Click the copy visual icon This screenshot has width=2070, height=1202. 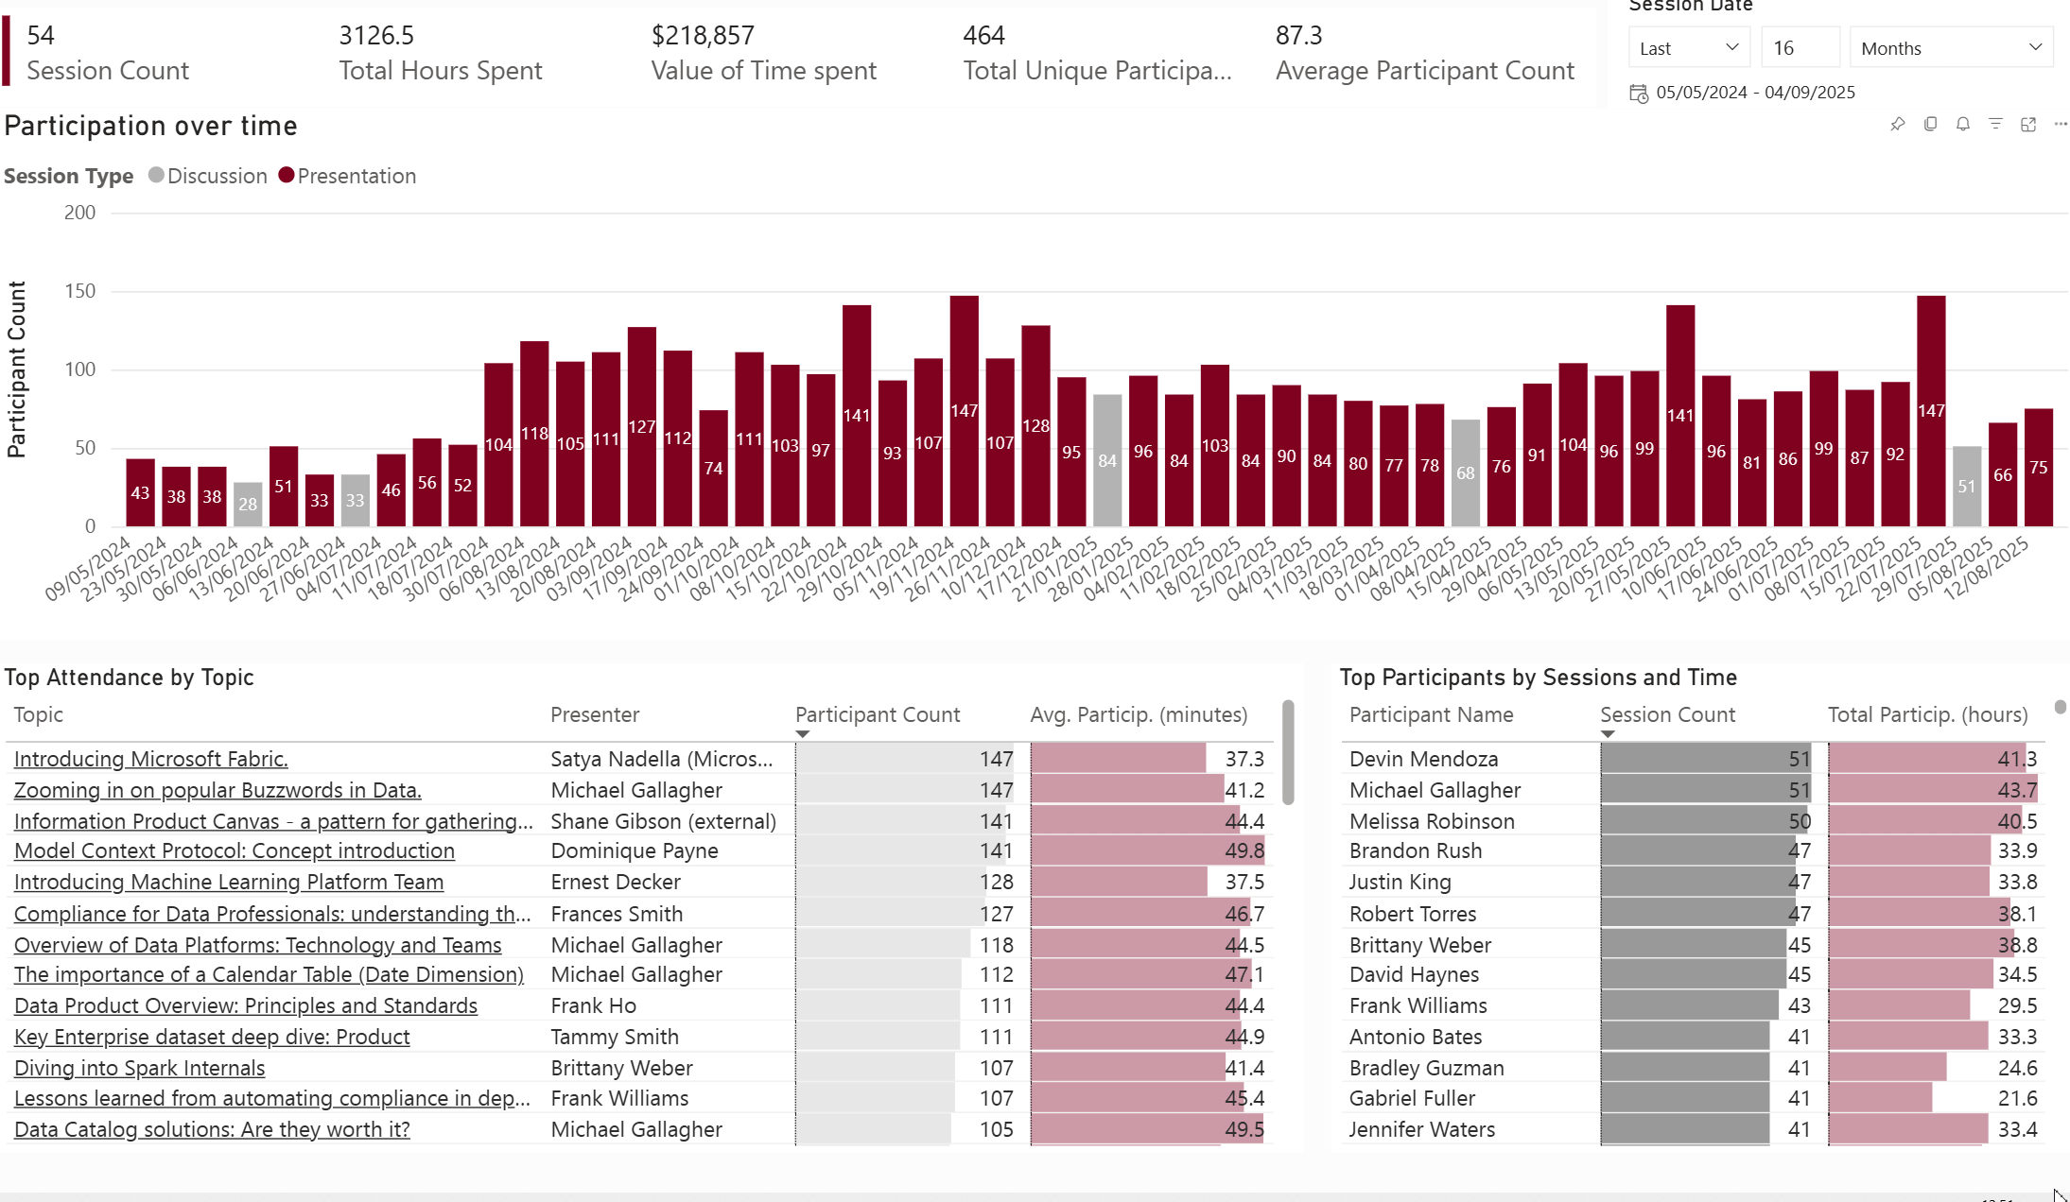click(1930, 125)
